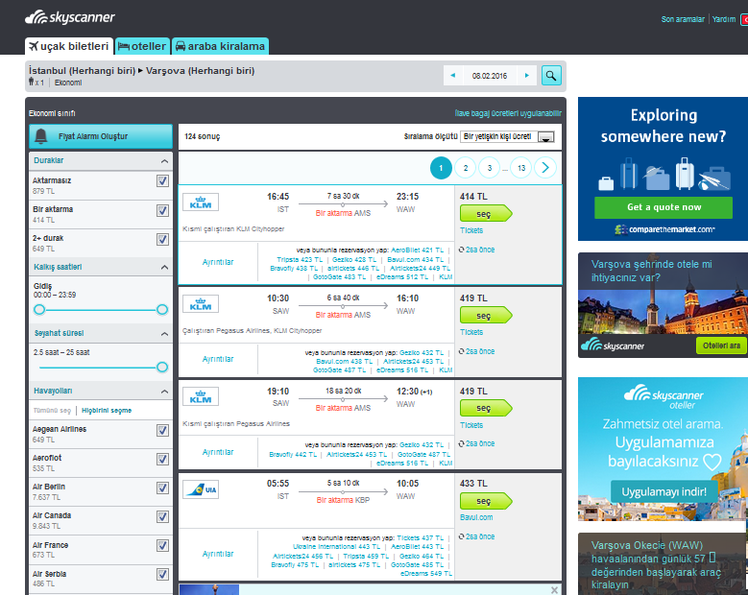
Task: Open the Yardım link
Action: click(x=724, y=19)
